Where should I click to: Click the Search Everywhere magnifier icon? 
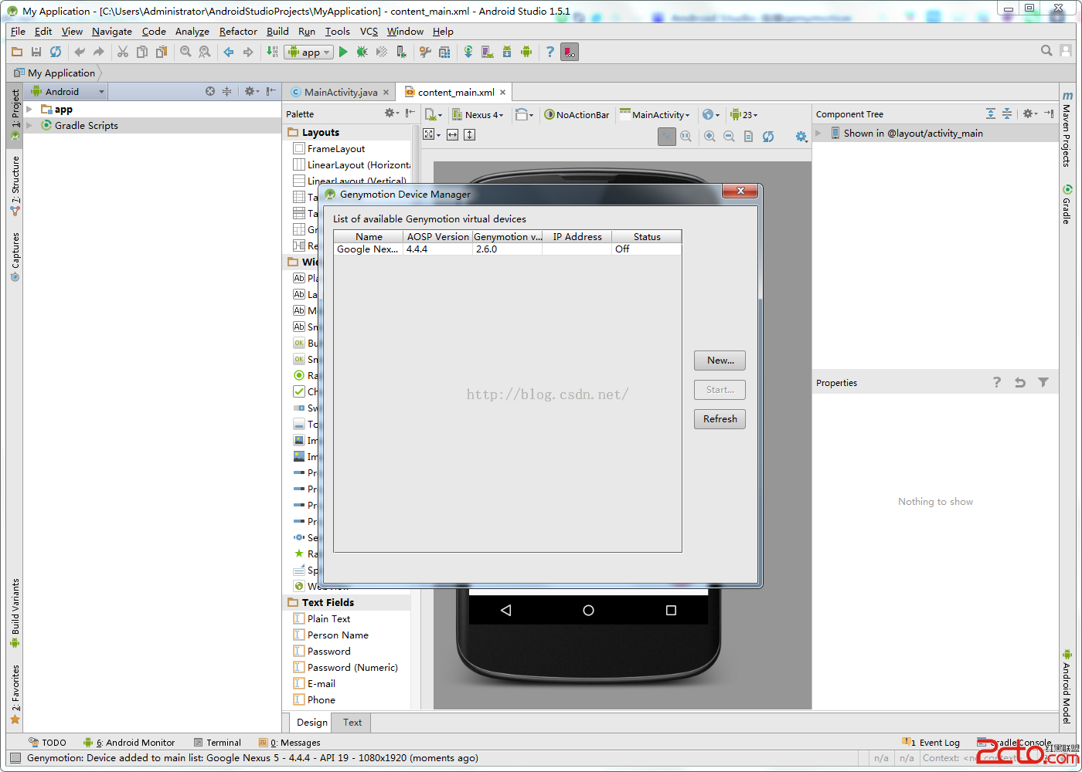pyautogui.click(x=1046, y=51)
